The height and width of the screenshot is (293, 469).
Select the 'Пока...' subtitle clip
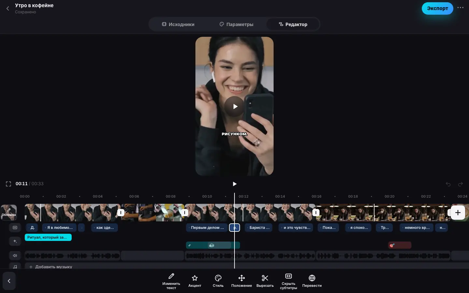coord(328,228)
